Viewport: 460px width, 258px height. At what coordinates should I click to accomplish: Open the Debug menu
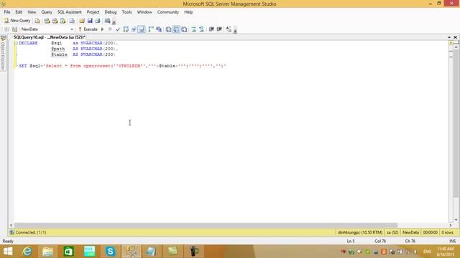(111, 12)
